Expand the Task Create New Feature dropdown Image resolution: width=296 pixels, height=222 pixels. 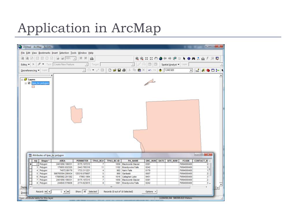86,64
